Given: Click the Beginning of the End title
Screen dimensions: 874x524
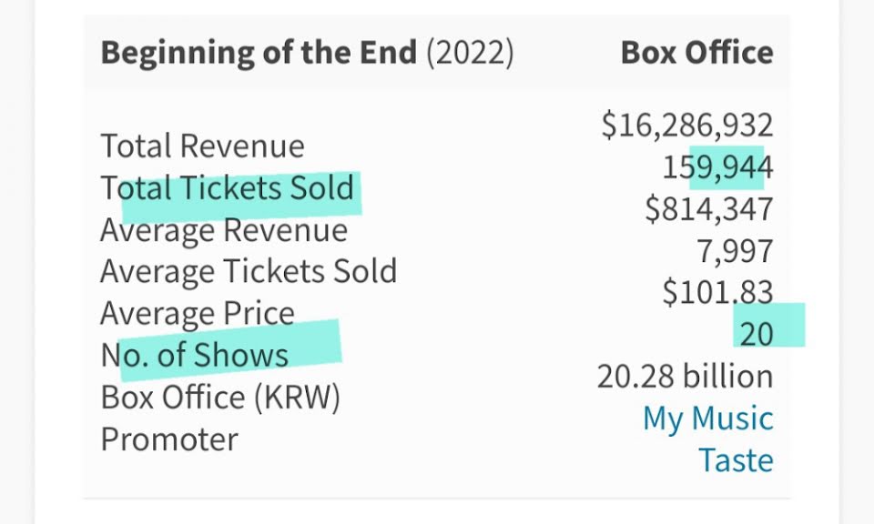Looking at the screenshot, I should pos(259,53).
